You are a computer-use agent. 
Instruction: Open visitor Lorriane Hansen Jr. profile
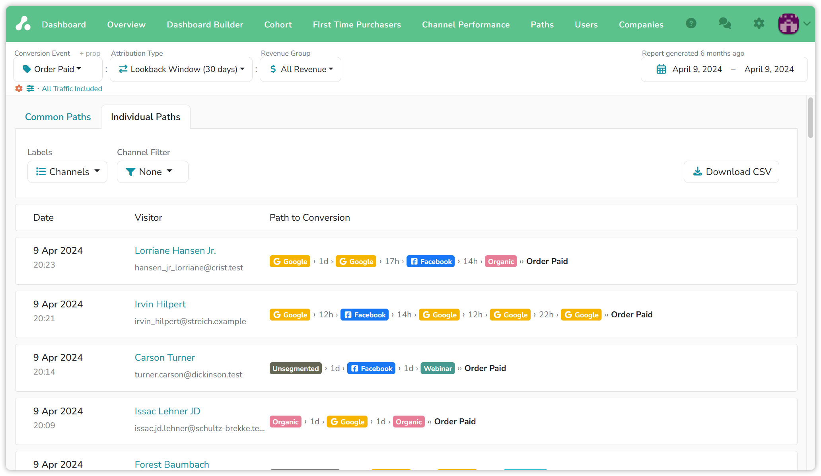pyautogui.click(x=175, y=251)
